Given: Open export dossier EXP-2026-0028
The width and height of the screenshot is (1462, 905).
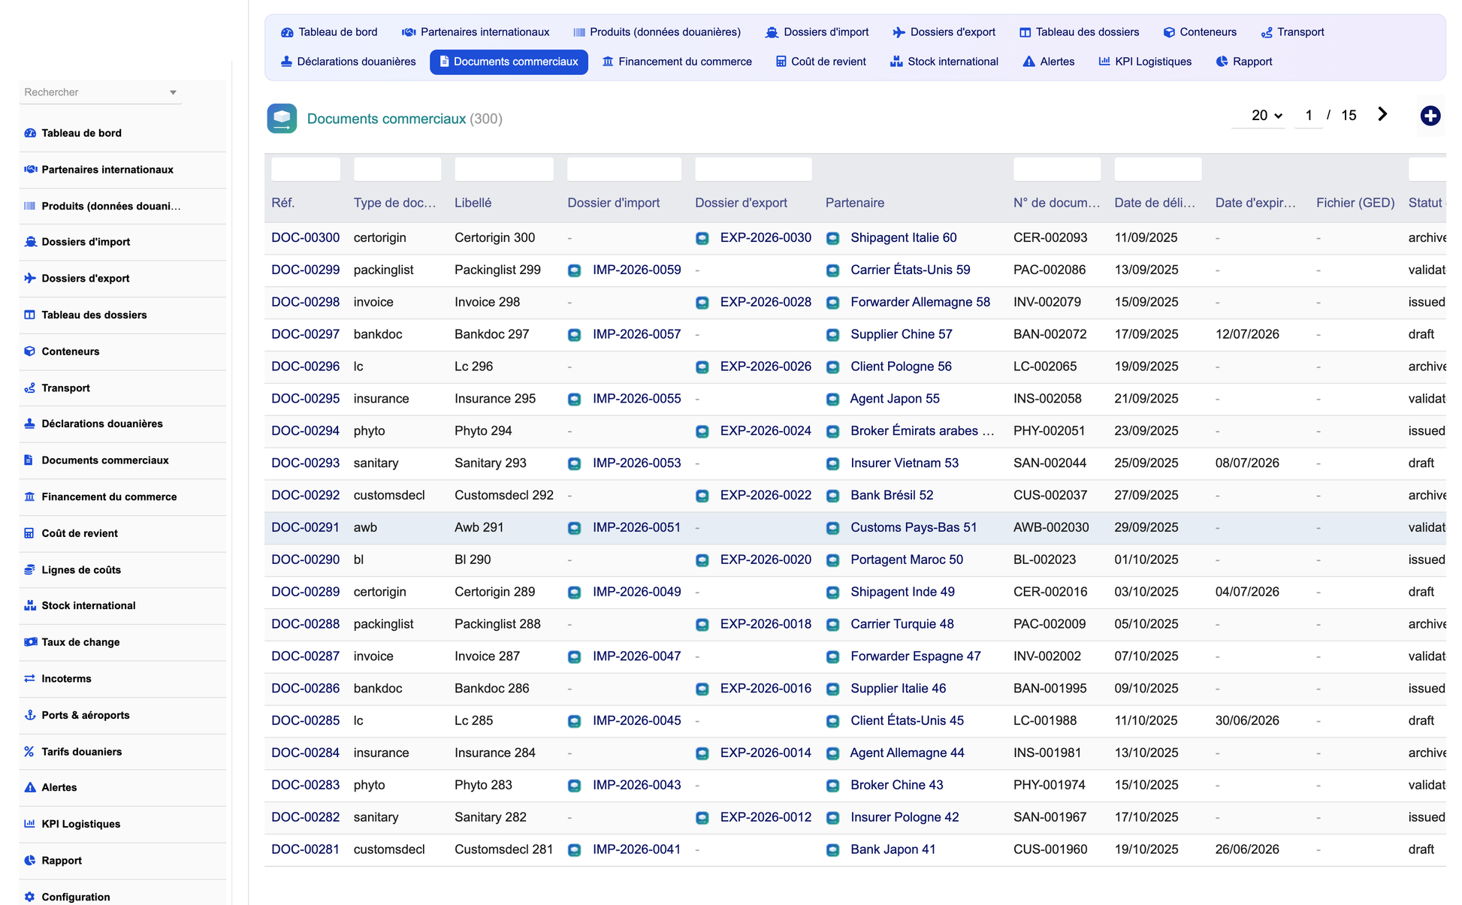Looking at the screenshot, I should coord(766,303).
